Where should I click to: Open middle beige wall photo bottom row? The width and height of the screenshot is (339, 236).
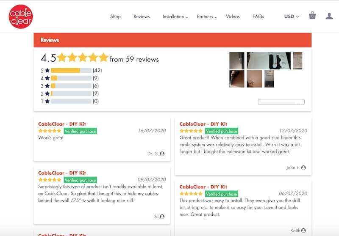[x=254, y=79]
